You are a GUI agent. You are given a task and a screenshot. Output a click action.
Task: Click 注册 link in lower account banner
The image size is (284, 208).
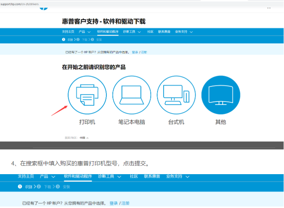(x=125, y=203)
